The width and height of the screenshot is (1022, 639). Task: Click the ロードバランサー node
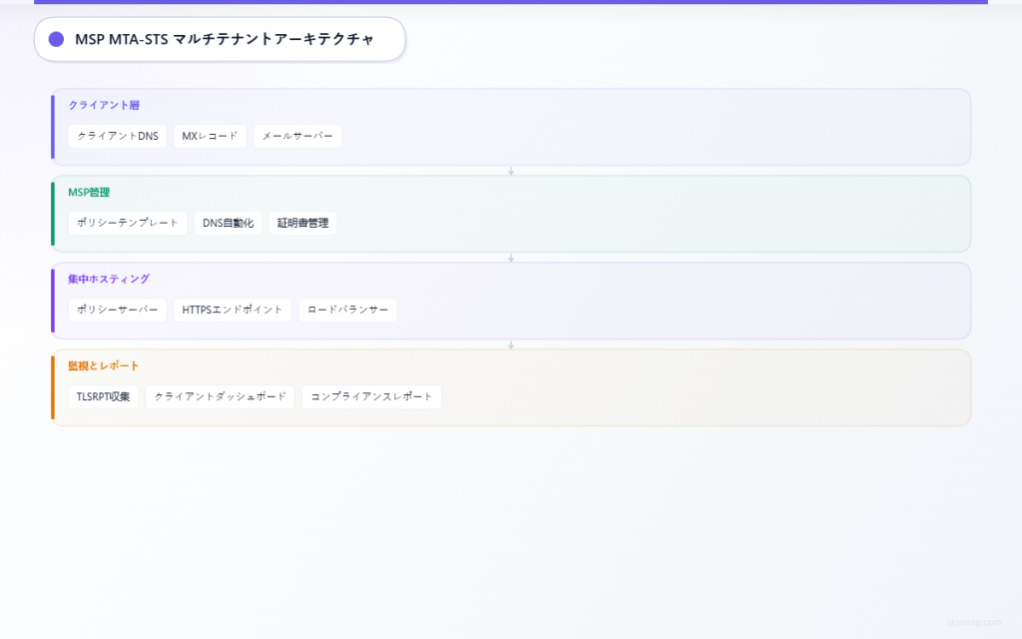pyautogui.click(x=347, y=310)
